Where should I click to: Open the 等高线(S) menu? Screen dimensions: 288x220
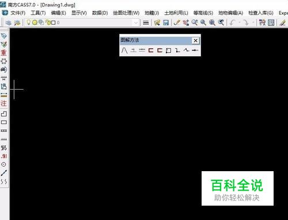pyautogui.click(x=203, y=13)
